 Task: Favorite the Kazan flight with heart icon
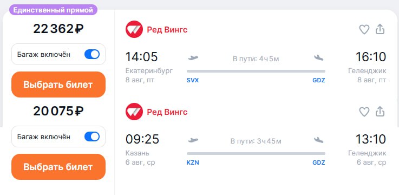364,112
